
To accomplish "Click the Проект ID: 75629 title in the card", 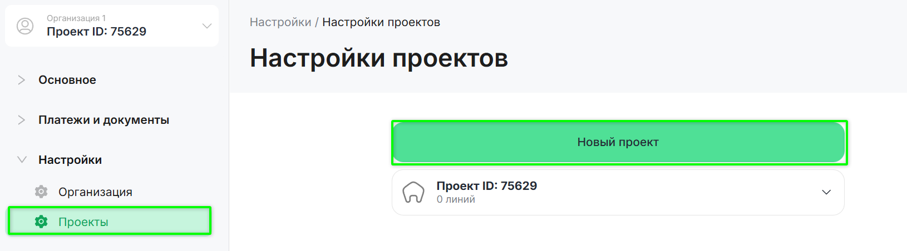I will (x=487, y=186).
